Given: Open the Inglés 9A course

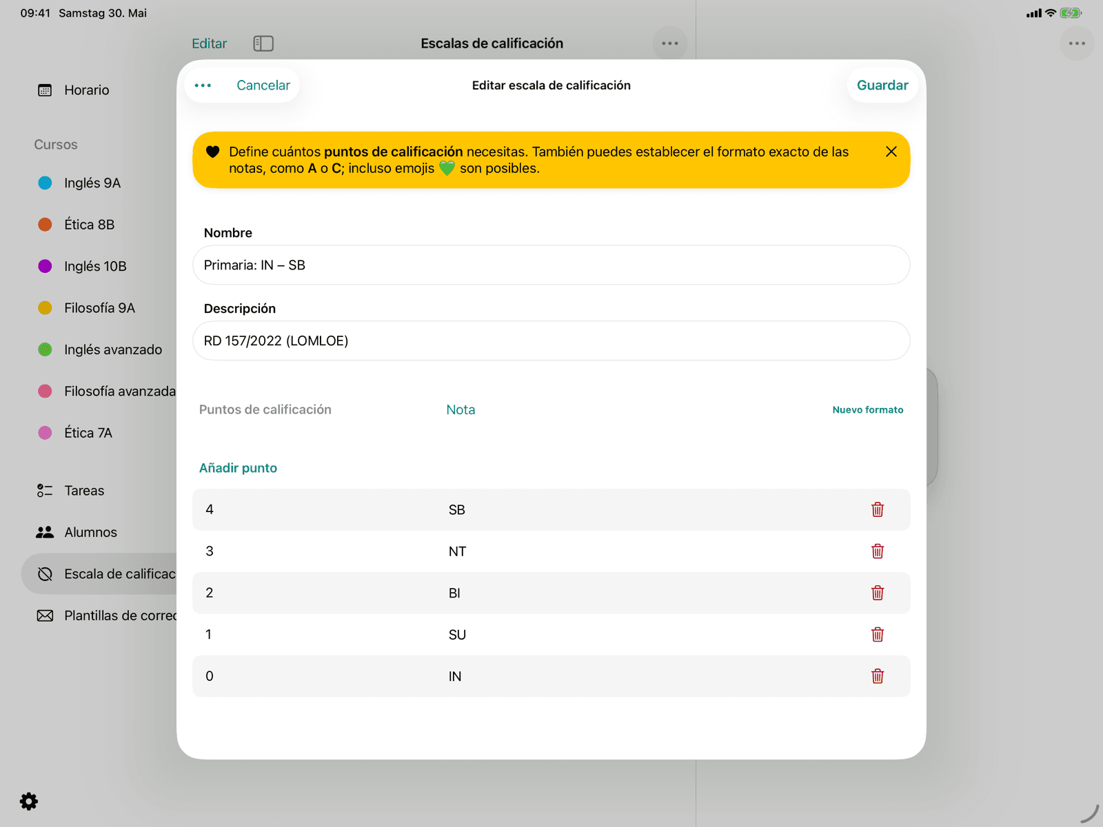Looking at the screenshot, I should pyautogui.click(x=92, y=183).
